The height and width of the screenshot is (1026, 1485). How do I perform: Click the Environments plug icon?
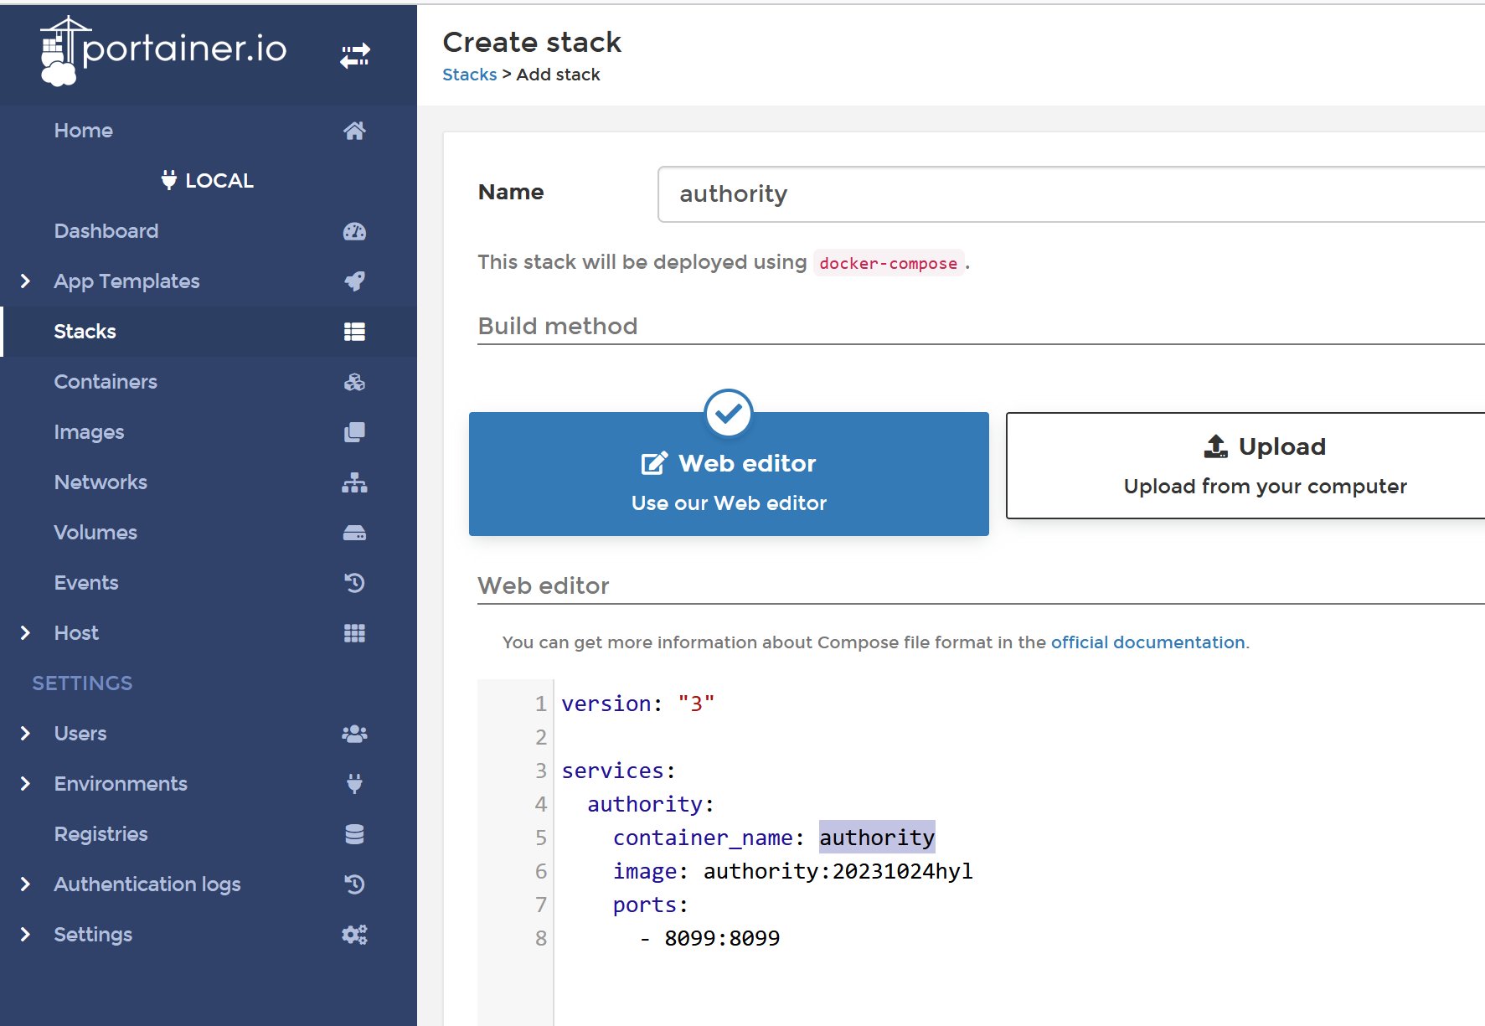click(354, 784)
